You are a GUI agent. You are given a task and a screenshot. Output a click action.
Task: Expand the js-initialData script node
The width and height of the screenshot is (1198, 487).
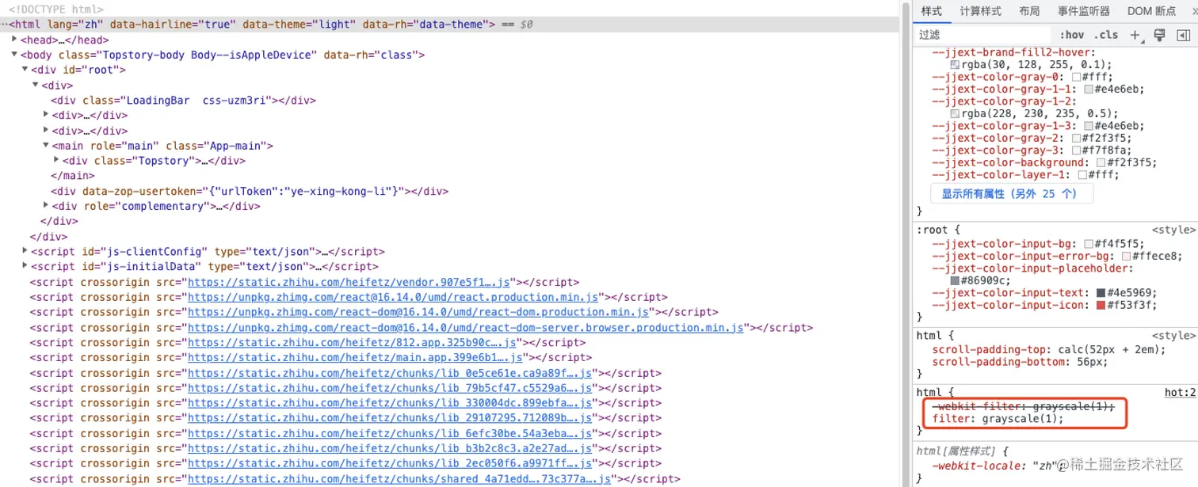[25, 267]
